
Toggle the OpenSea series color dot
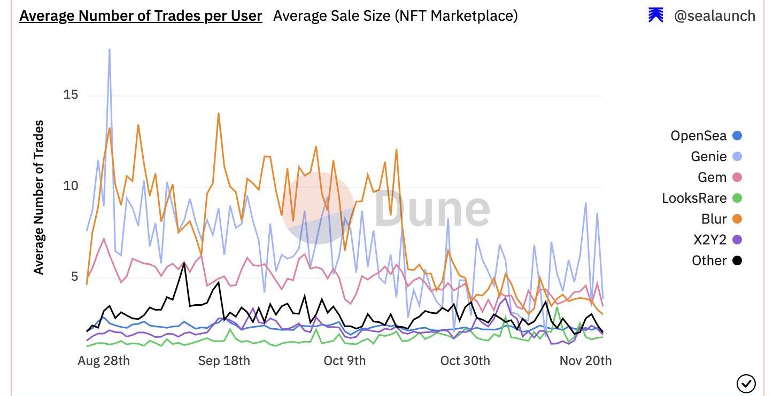(x=737, y=136)
